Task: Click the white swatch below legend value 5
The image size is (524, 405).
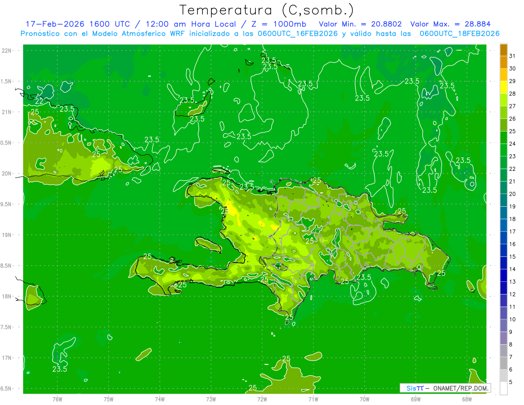Action: (x=503, y=388)
